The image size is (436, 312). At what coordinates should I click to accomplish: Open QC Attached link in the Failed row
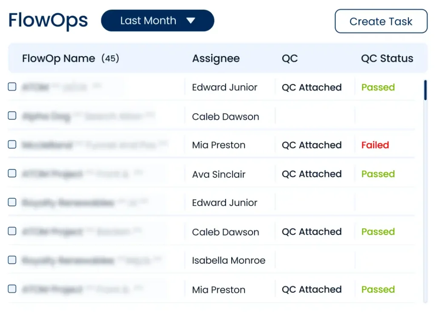312,145
